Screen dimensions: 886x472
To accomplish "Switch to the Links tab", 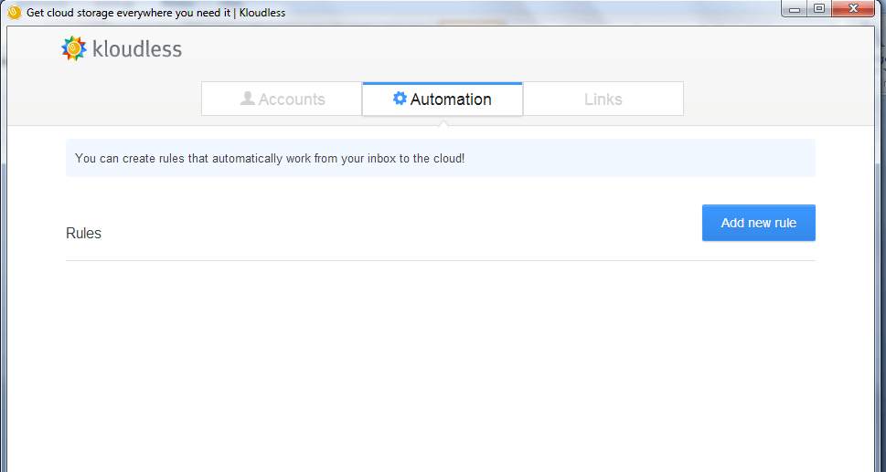I will 603,99.
